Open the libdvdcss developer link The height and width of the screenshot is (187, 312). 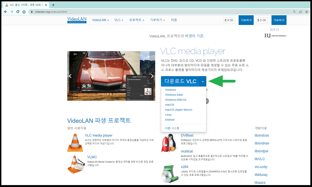pos(262,135)
